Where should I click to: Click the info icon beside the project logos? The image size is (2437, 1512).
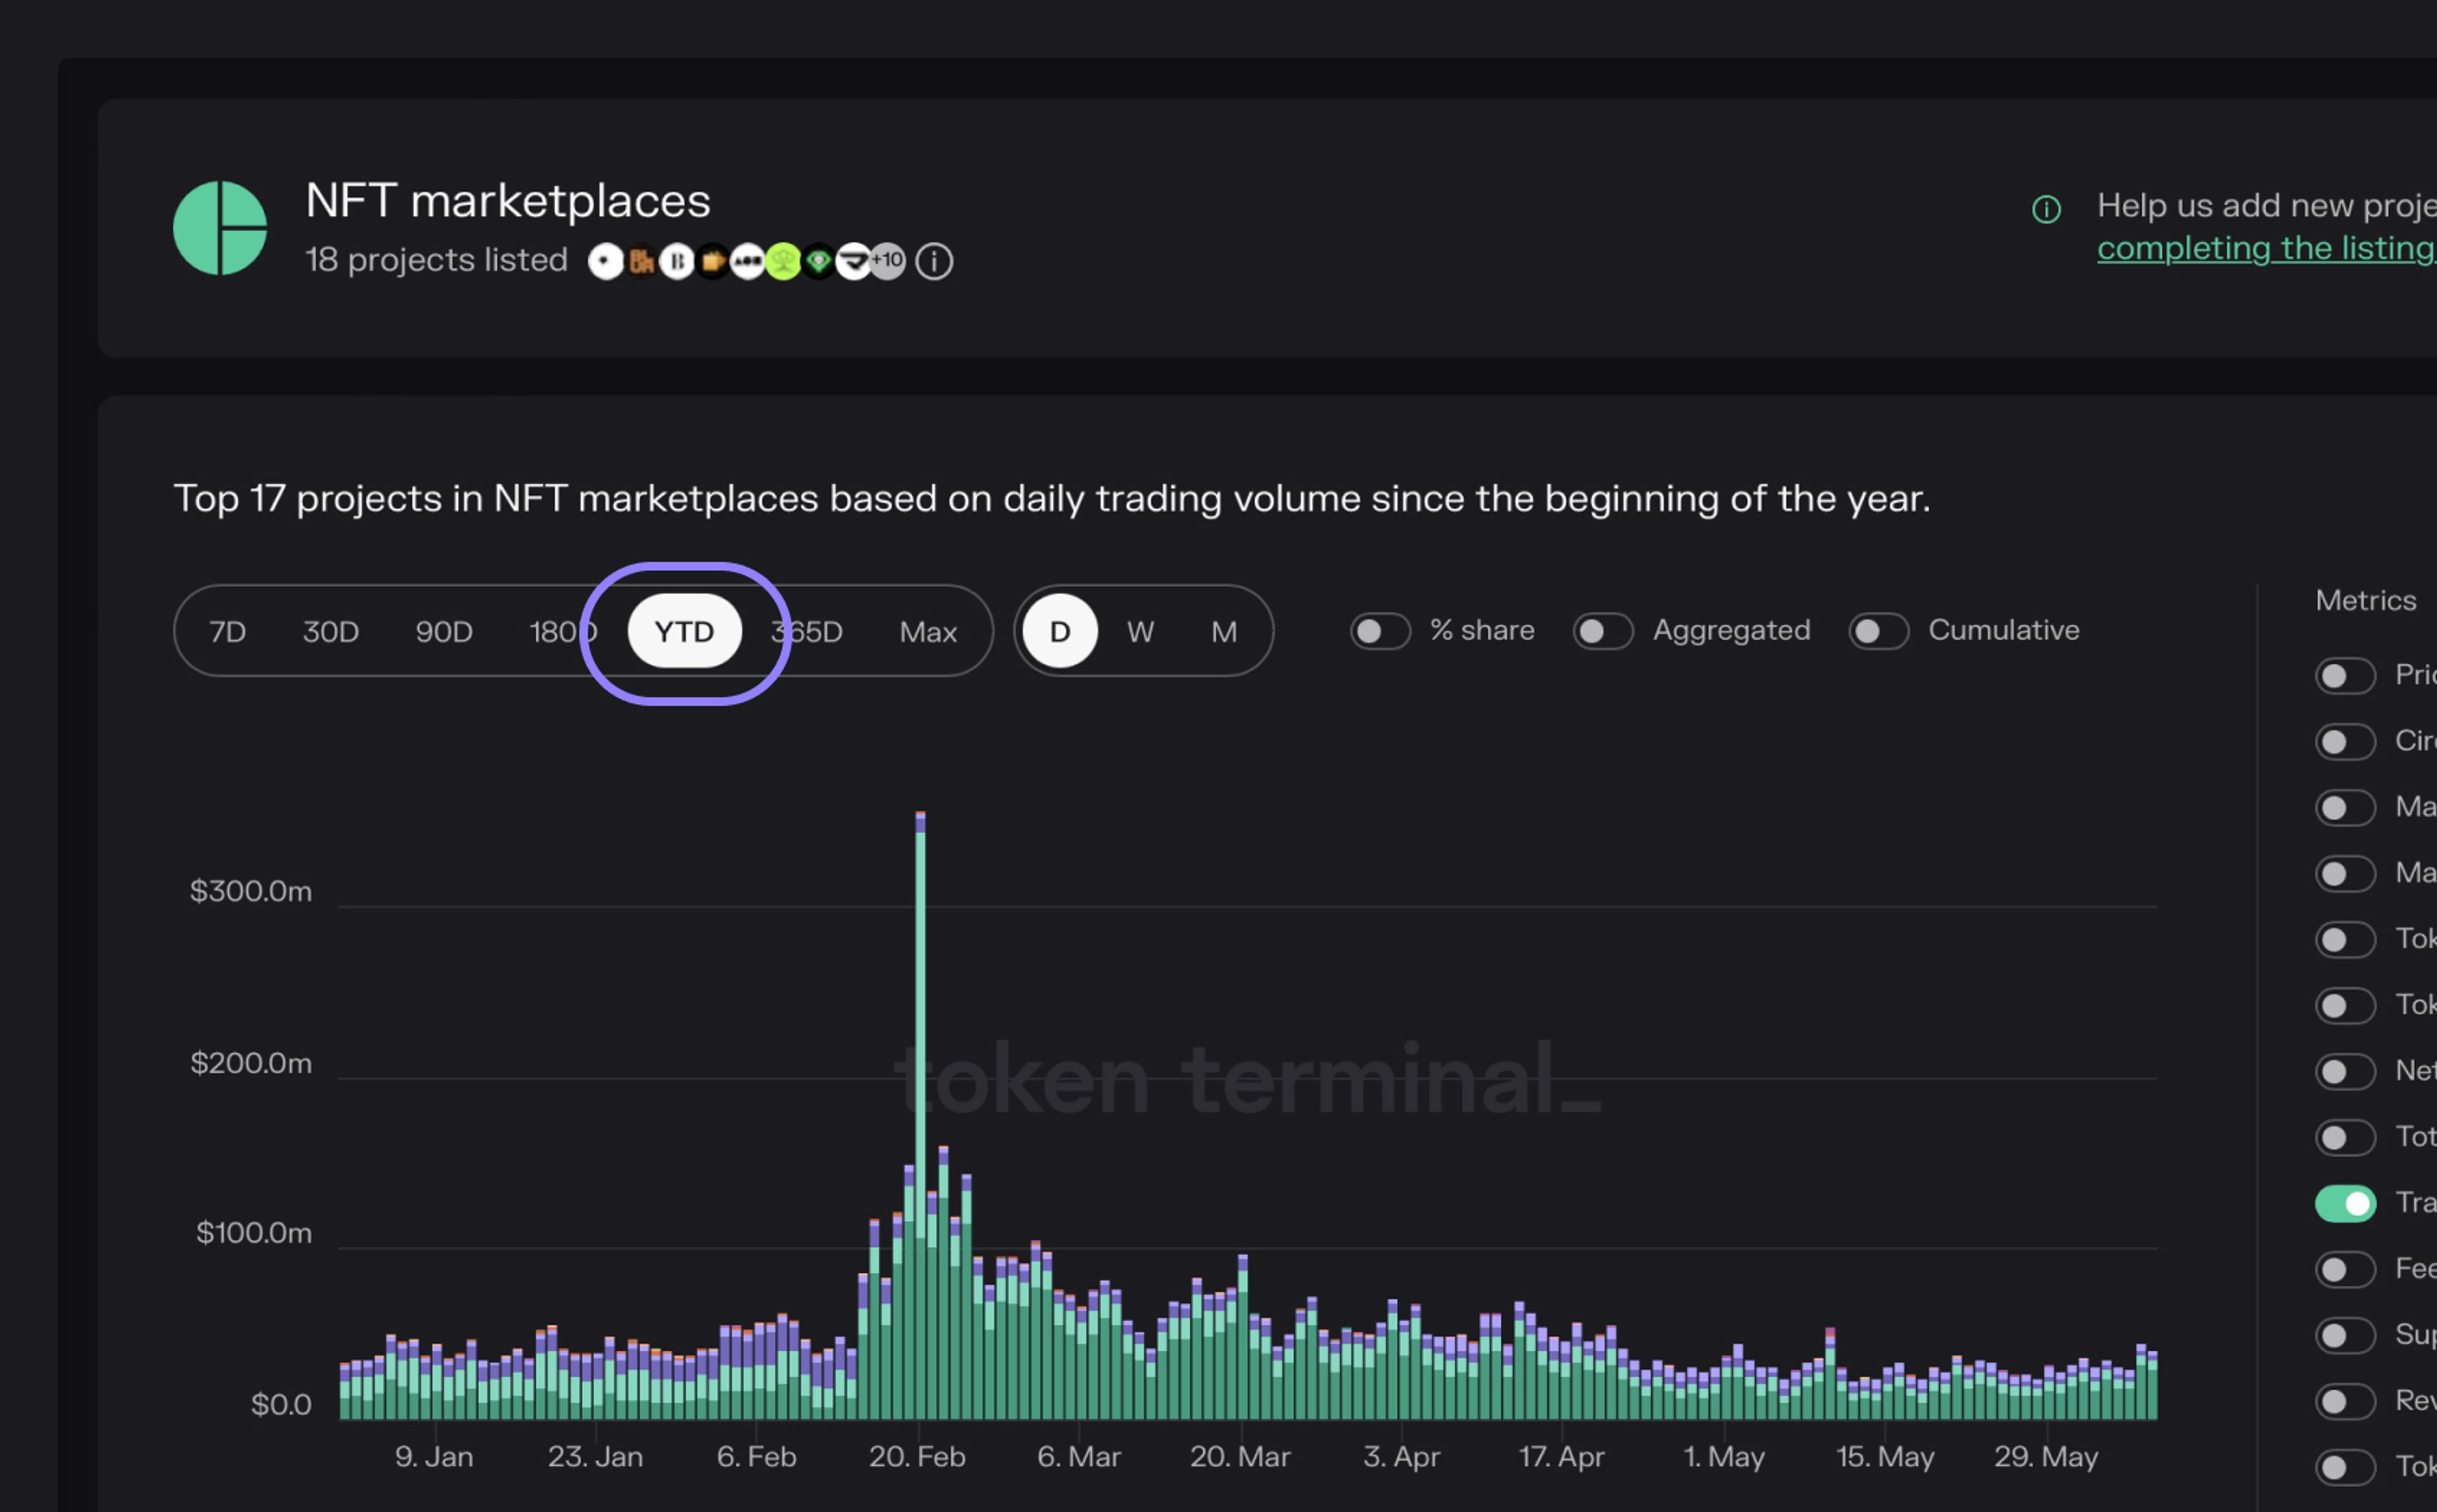(x=934, y=262)
